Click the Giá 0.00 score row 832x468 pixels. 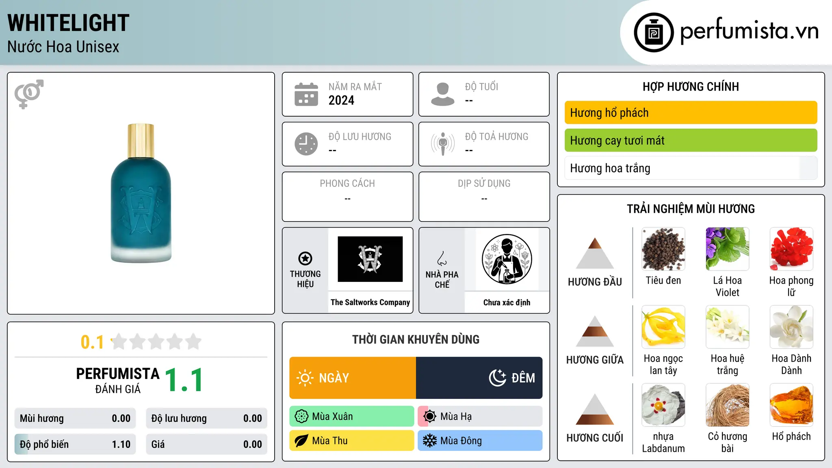coord(206,444)
